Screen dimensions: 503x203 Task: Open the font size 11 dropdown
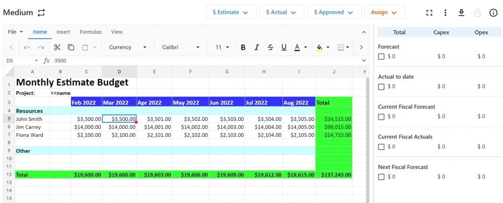click(223, 47)
